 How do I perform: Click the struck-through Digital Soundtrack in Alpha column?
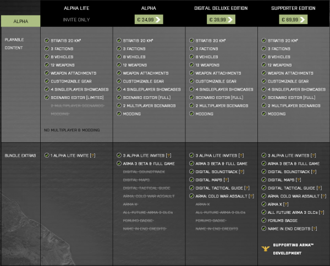point(144,172)
